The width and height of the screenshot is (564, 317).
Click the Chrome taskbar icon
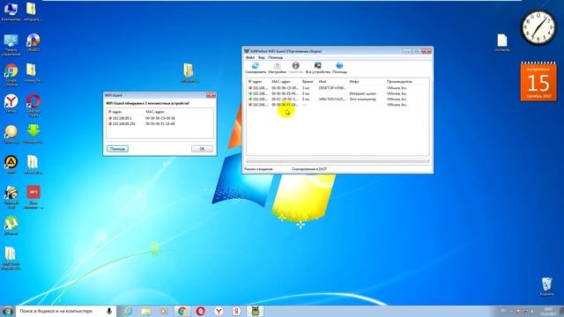coord(182,311)
